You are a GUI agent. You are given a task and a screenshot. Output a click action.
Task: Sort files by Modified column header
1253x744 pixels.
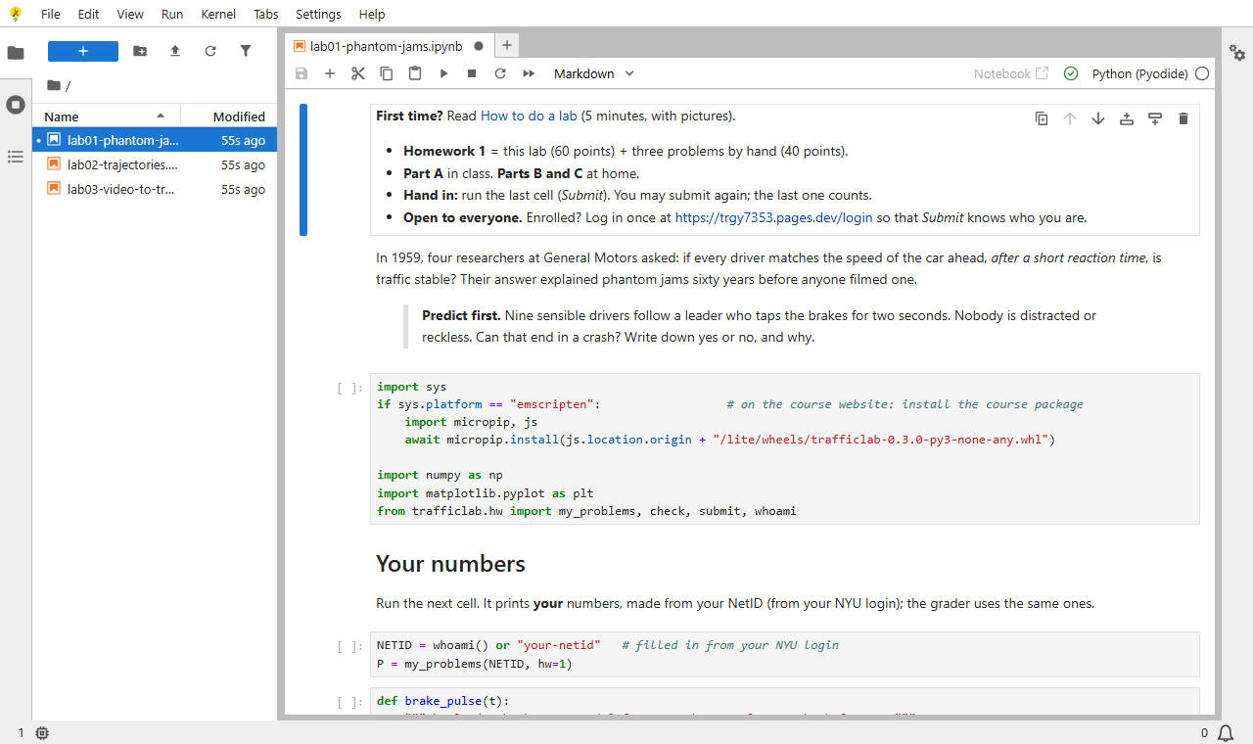pos(230,116)
